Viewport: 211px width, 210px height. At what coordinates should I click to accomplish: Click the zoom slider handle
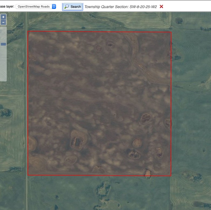click(3, 44)
